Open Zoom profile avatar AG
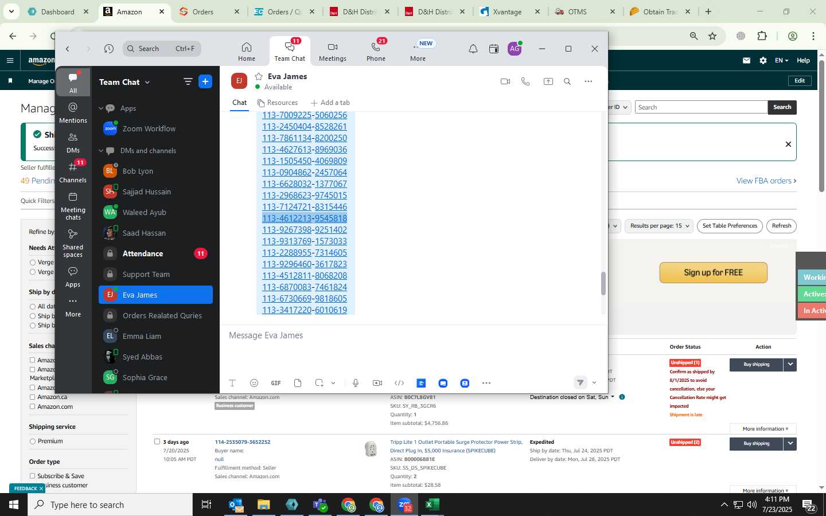 click(x=515, y=49)
